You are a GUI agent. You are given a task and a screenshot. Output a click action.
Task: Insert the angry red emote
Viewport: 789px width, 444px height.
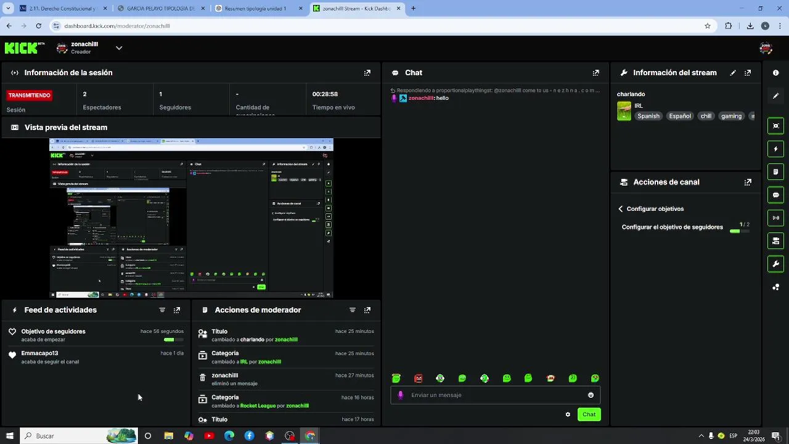point(419,379)
